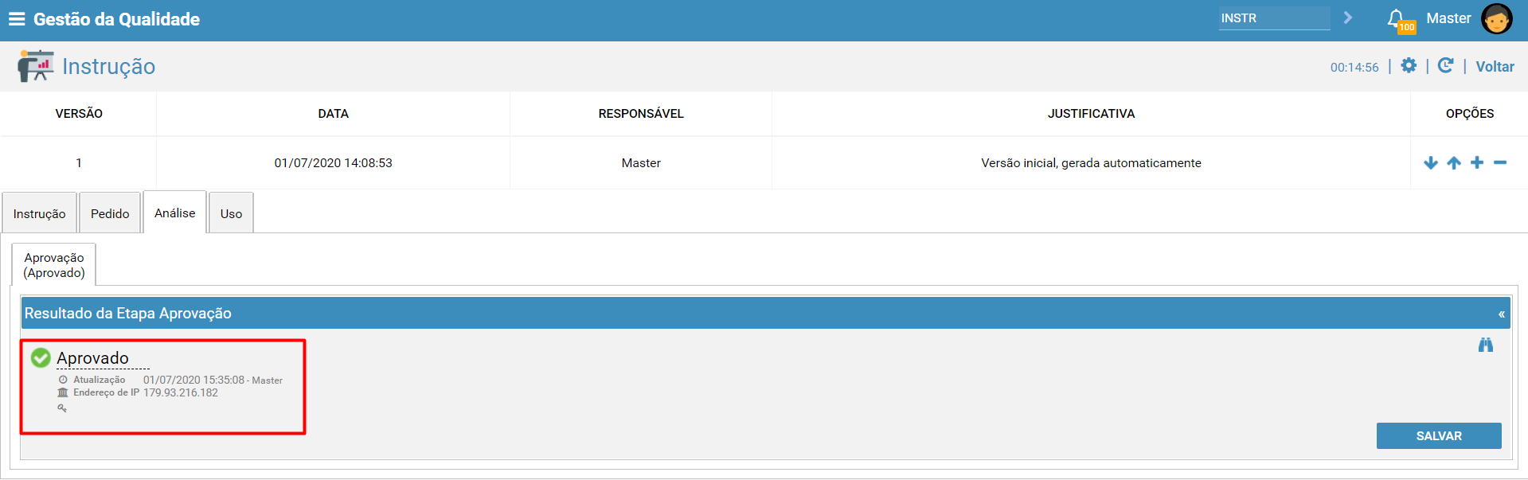Click date cell 01/07/2020 14:08:53
The image size is (1528, 480).
click(x=333, y=163)
